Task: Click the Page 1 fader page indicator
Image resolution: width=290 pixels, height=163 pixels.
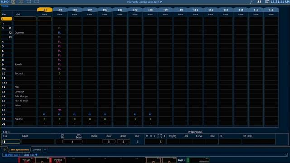Action: pyautogui.click(x=181, y=160)
